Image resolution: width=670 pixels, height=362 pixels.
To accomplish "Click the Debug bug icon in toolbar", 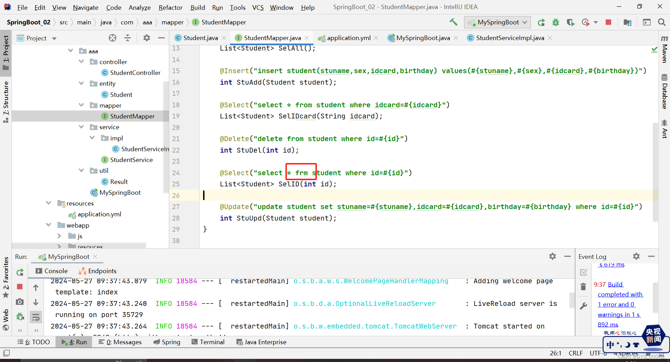I will (x=556, y=22).
